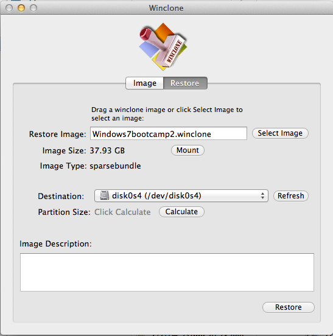Click the Destination dropdown stepper arrows
Image resolution: width=333 pixels, height=336 pixels.
[x=262, y=195]
